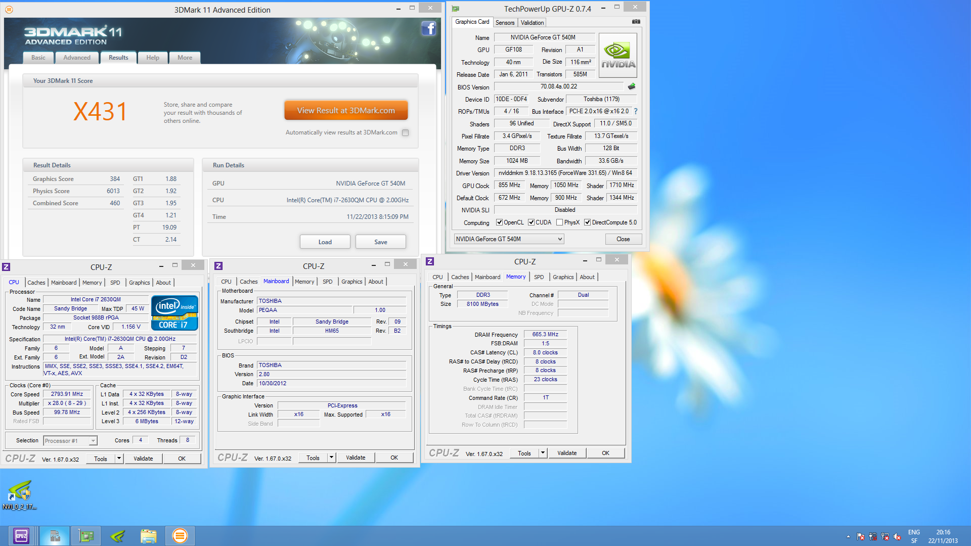Click the GPU-Z screenshot camera icon

coord(636,22)
